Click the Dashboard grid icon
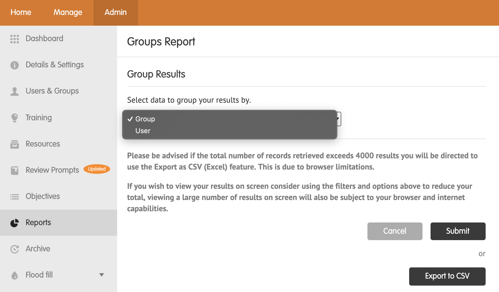Viewport: 499px width, 292px height. pyautogui.click(x=14, y=39)
